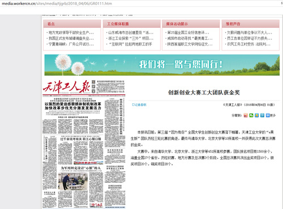This screenshot has height=209, width=283.
Task: Share article via green WeChat icon
Action: tap(251, 115)
